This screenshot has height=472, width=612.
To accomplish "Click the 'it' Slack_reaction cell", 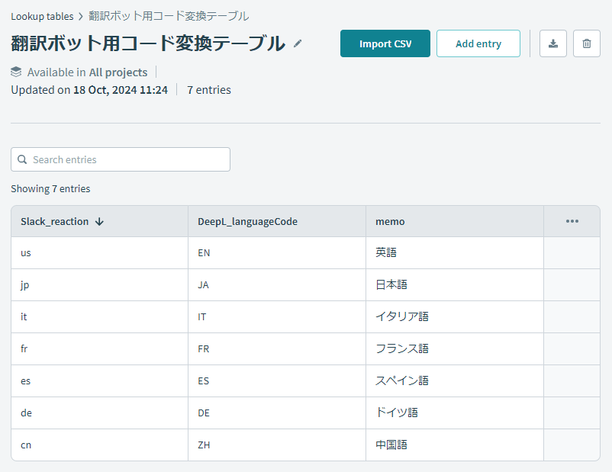I will tap(99, 316).
